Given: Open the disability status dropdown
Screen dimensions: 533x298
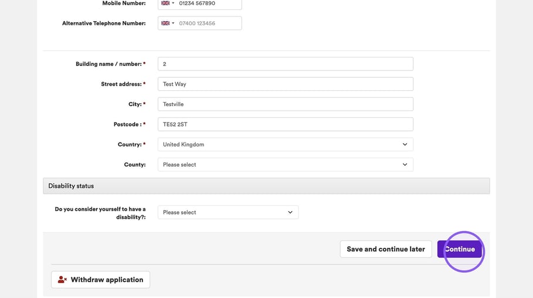Looking at the screenshot, I should [x=228, y=212].
